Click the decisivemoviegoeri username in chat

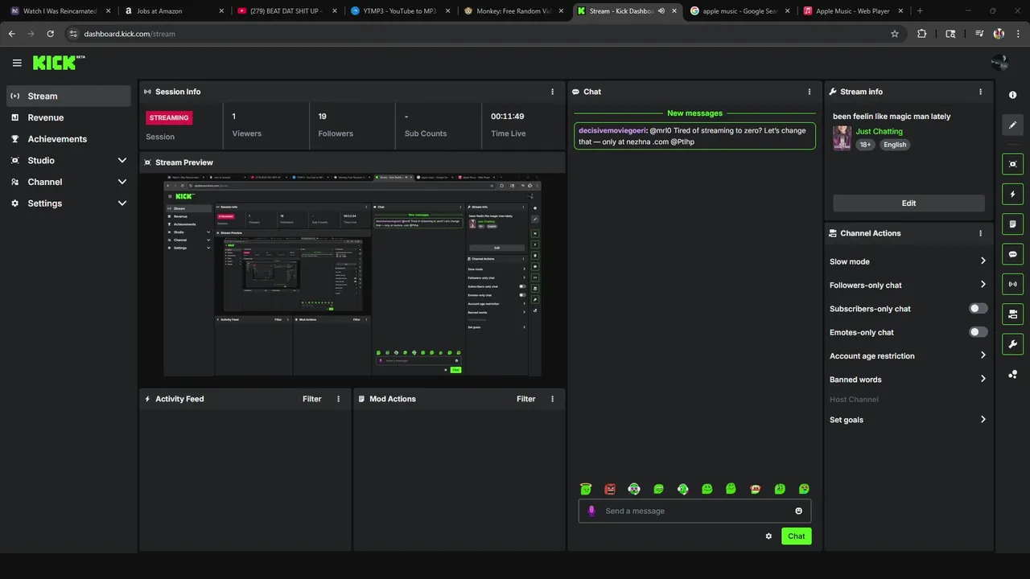(612, 130)
